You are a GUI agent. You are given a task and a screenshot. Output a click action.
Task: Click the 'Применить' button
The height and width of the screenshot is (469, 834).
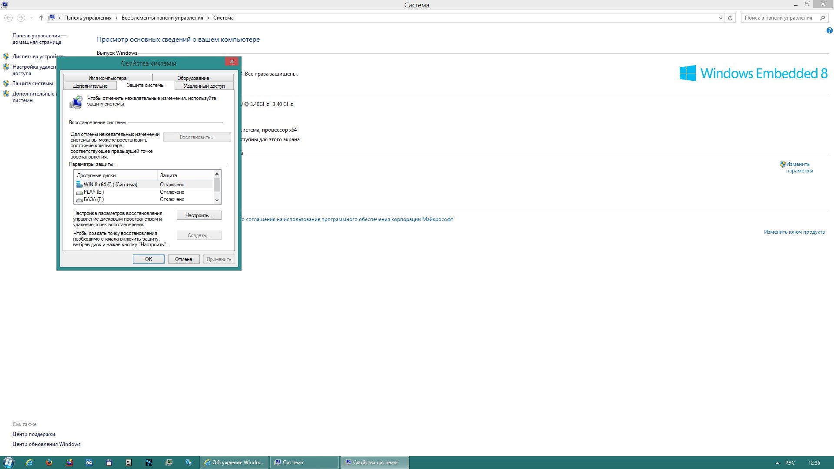pos(219,259)
